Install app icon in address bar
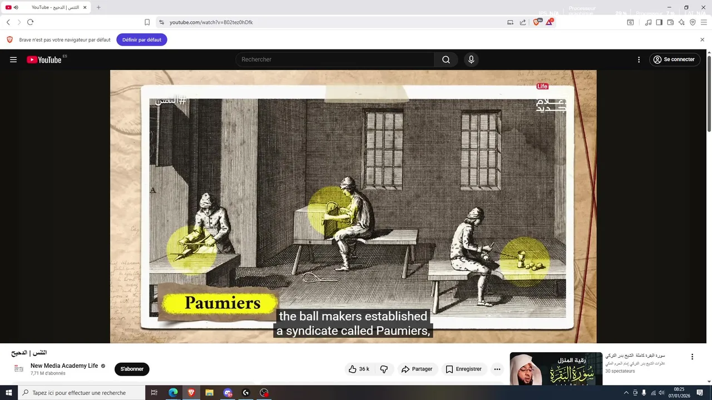 pos(510,22)
